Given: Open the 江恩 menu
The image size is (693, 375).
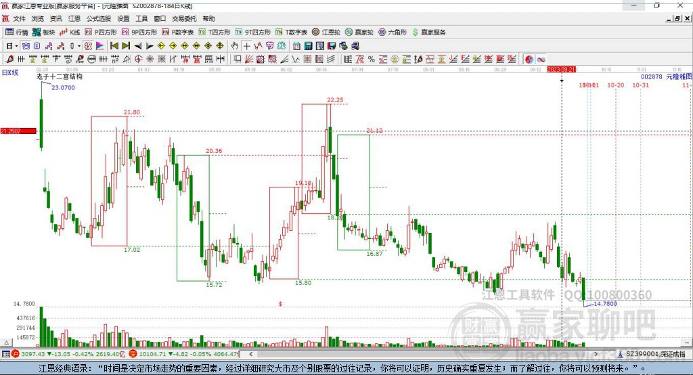Looking at the screenshot, I should point(74,18).
